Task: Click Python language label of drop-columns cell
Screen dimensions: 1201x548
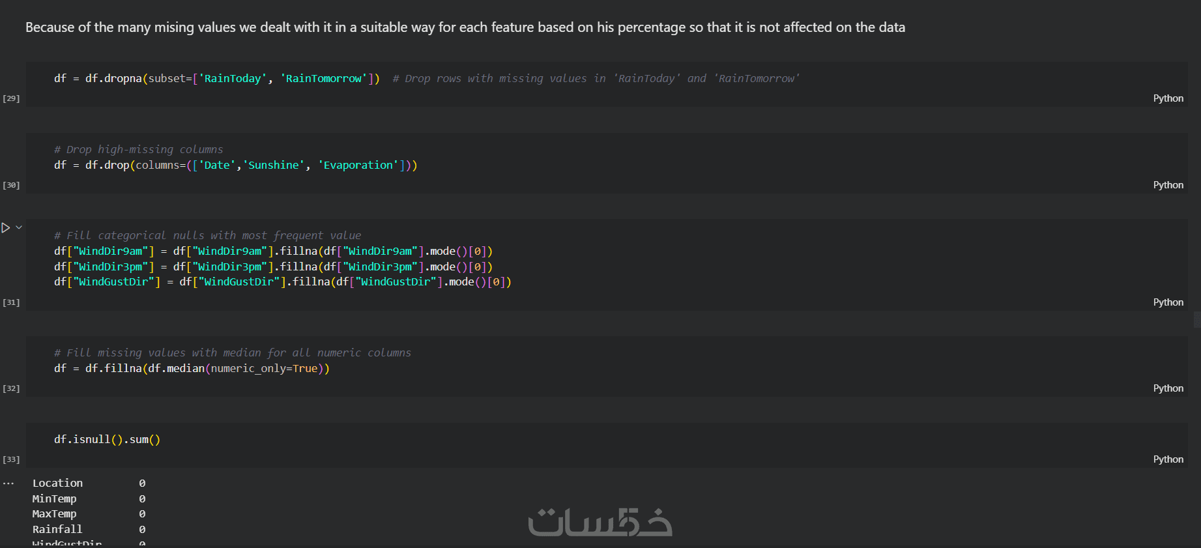Action: [x=1168, y=185]
